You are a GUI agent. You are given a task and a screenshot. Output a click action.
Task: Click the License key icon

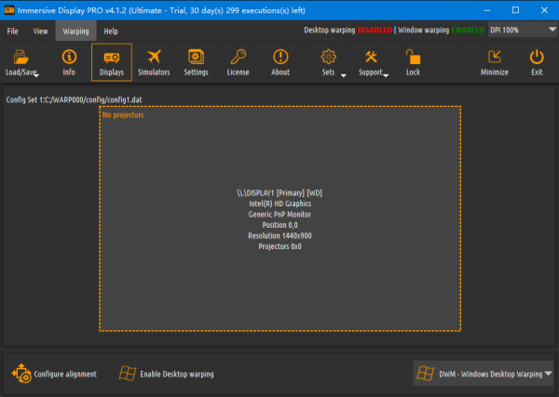tap(239, 57)
